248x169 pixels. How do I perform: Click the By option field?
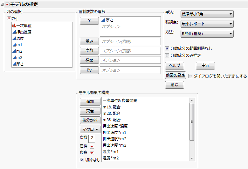coord(130,70)
